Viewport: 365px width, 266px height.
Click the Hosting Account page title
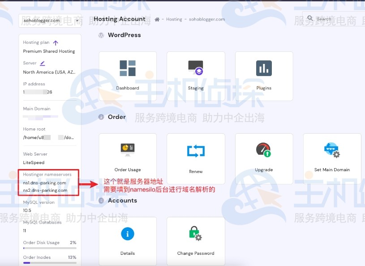120,19
